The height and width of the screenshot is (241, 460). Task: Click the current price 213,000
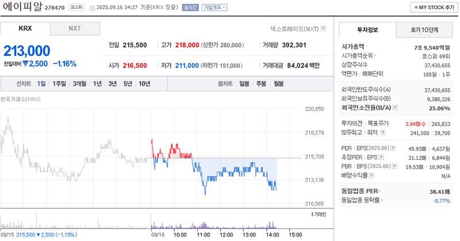coord(26,51)
